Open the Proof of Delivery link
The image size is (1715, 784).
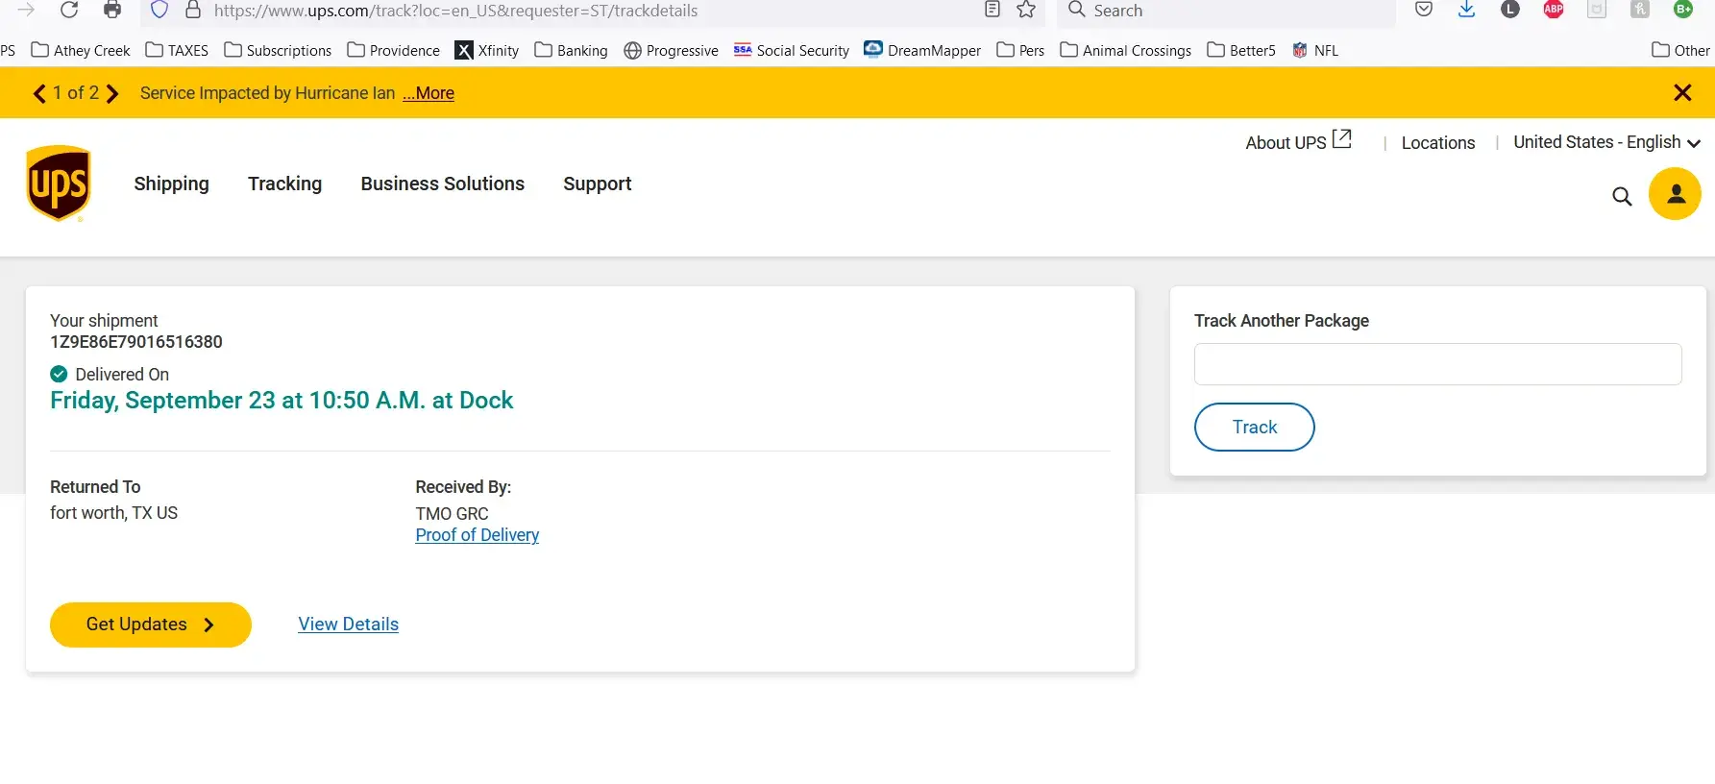pos(477,535)
